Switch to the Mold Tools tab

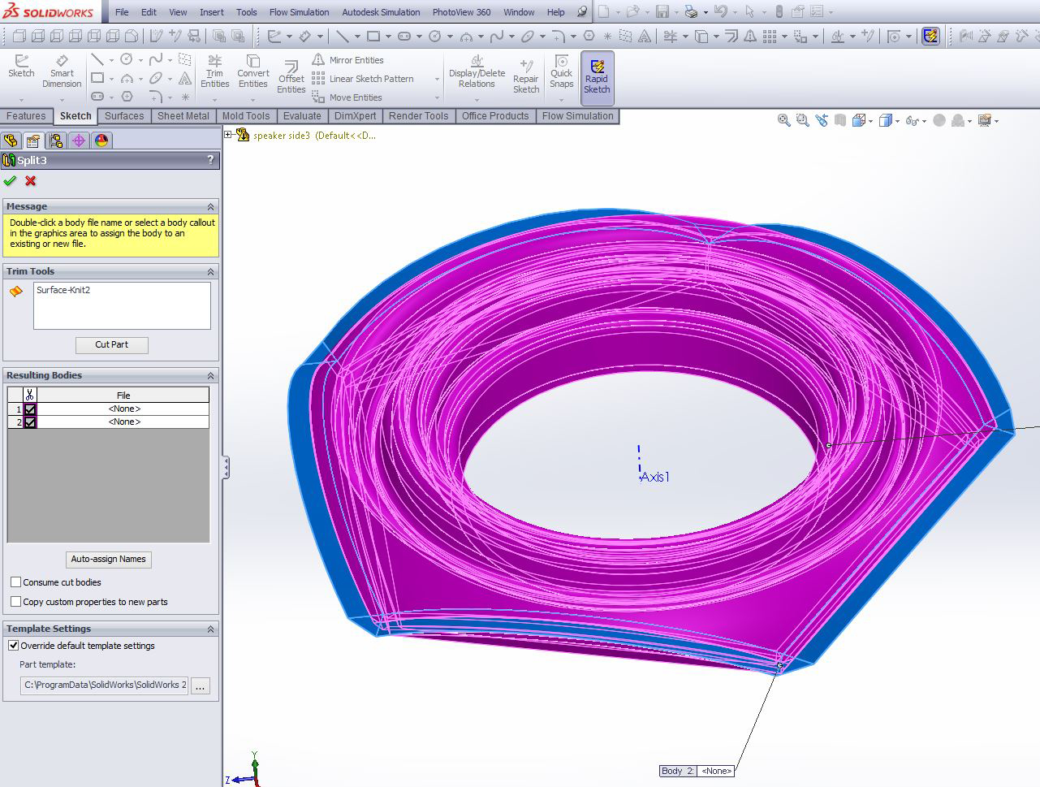coord(246,116)
